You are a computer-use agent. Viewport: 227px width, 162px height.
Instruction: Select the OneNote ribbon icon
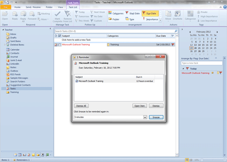[x=177, y=14]
